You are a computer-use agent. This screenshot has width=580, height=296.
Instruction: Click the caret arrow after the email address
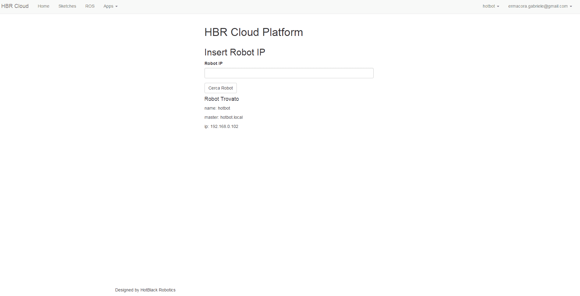(571, 6)
